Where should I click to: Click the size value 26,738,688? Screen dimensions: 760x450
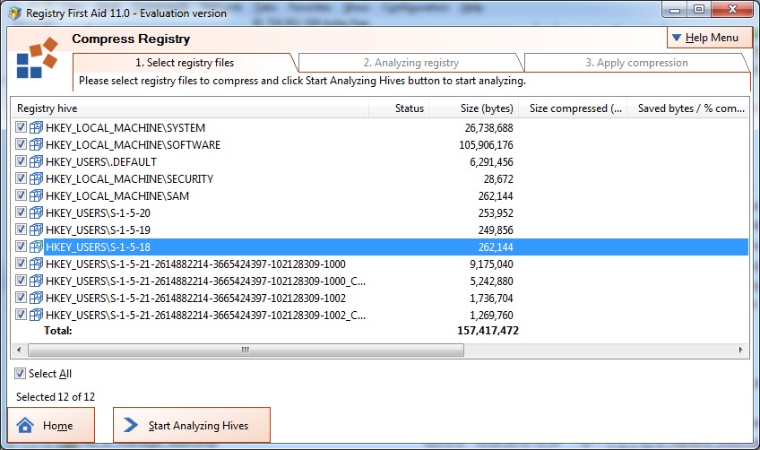[488, 127]
